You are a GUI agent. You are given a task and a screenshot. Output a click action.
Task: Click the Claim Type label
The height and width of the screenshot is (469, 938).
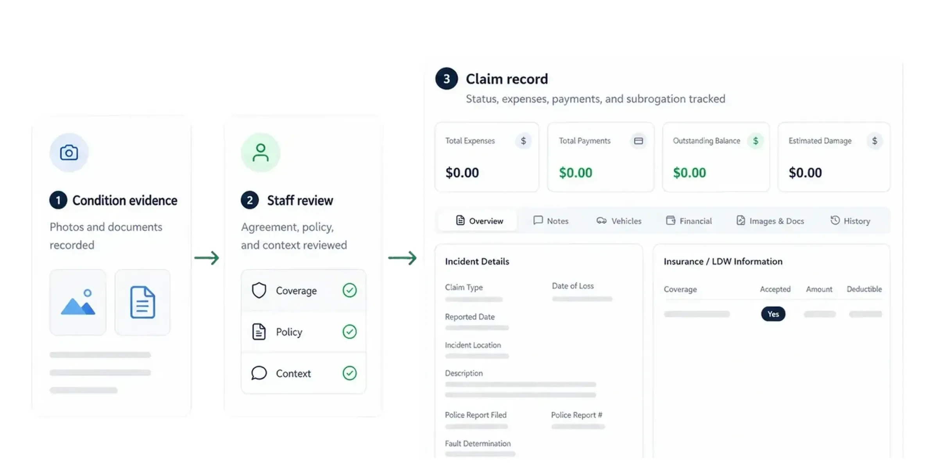pos(464,287)
